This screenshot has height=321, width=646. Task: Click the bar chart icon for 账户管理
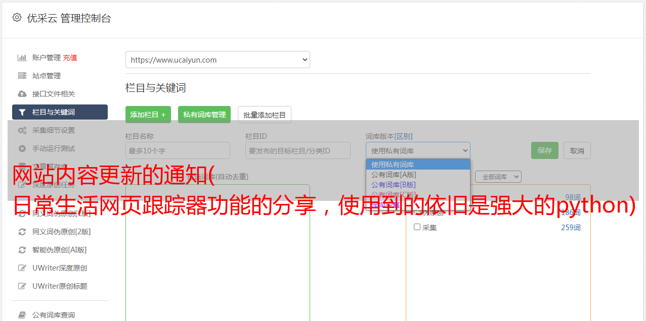tap(22, 58)
